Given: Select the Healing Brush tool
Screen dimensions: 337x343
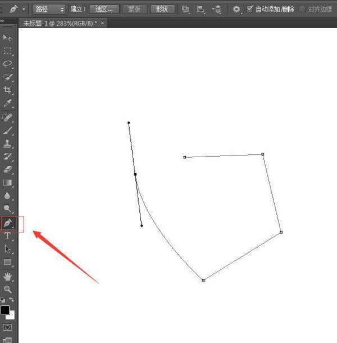Looking at the screenshot, I should tap(7, 118).
